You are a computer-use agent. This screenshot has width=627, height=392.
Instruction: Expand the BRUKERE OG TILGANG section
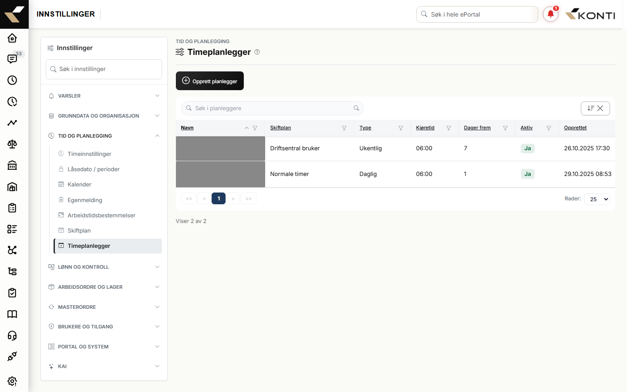[104, 327]
